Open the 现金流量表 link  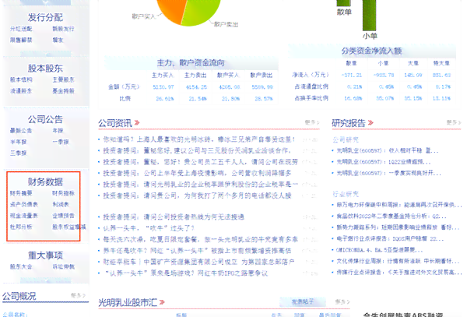[24, 216]
